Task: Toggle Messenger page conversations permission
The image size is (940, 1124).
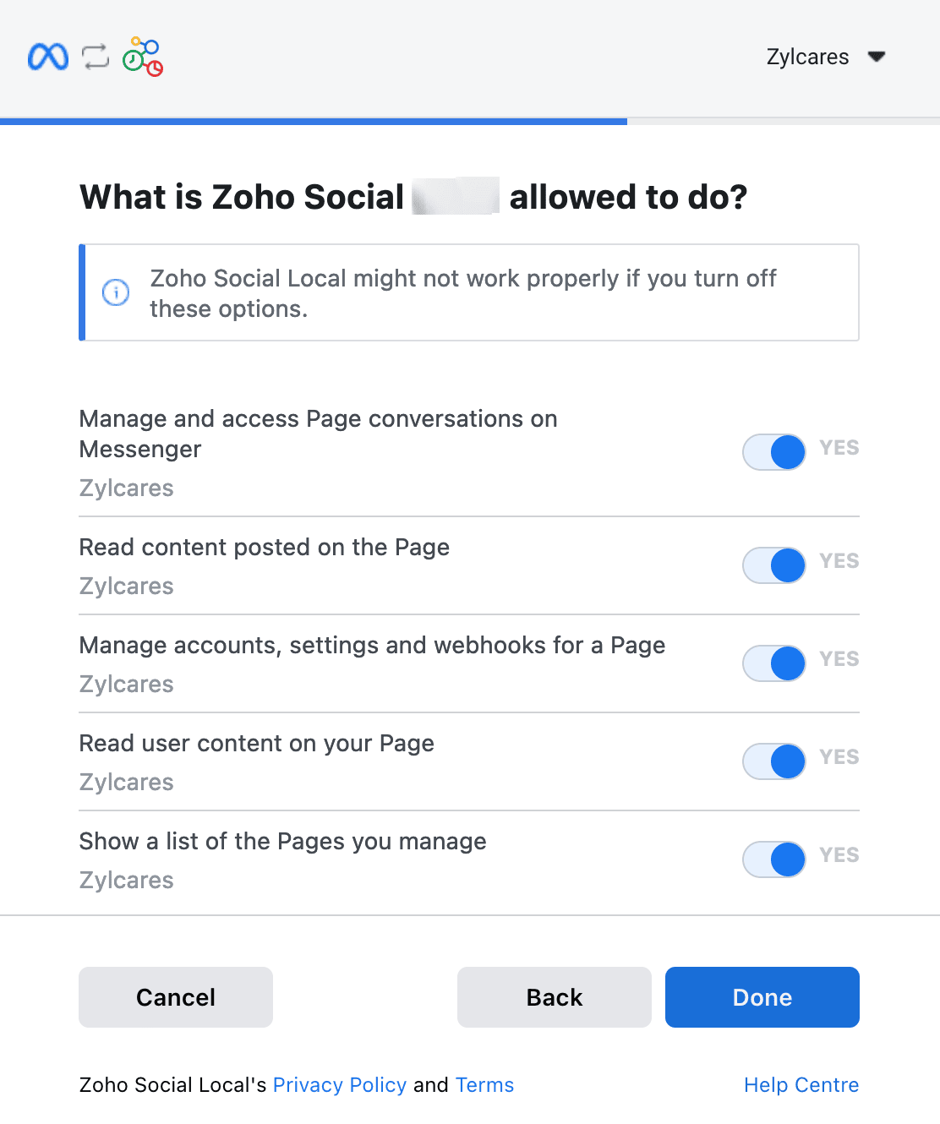Action: [x=774, y=452]
